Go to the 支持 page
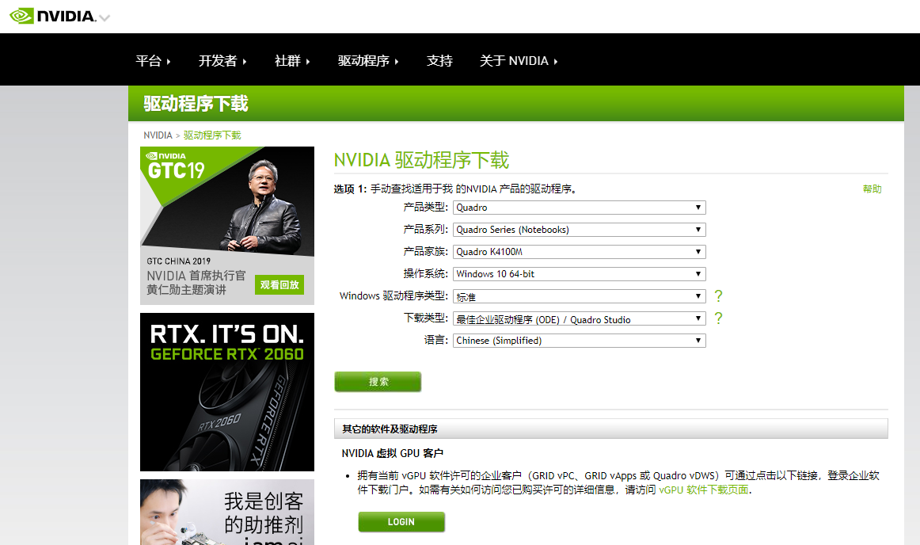Screen dimensions: 920x545 tap(439, 60)
